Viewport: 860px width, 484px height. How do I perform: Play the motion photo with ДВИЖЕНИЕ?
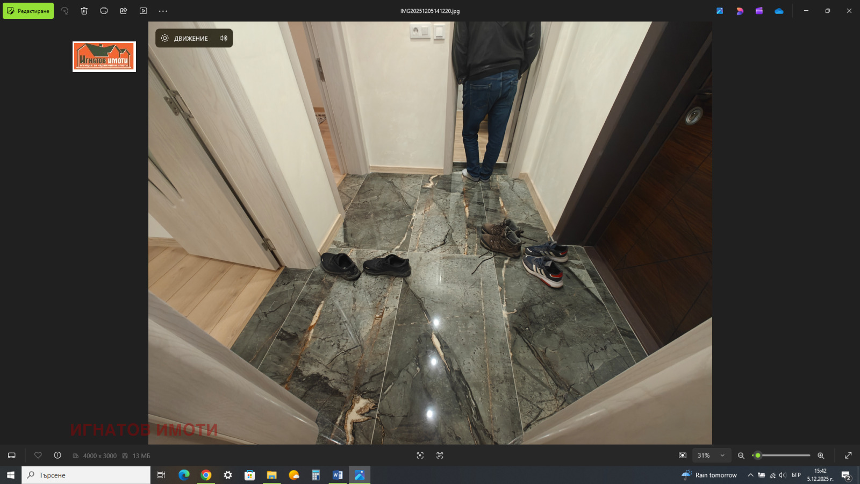click(185, 38)
